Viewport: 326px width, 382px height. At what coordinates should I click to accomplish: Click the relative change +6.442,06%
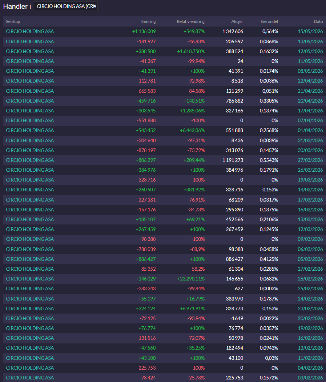[192, 130]
